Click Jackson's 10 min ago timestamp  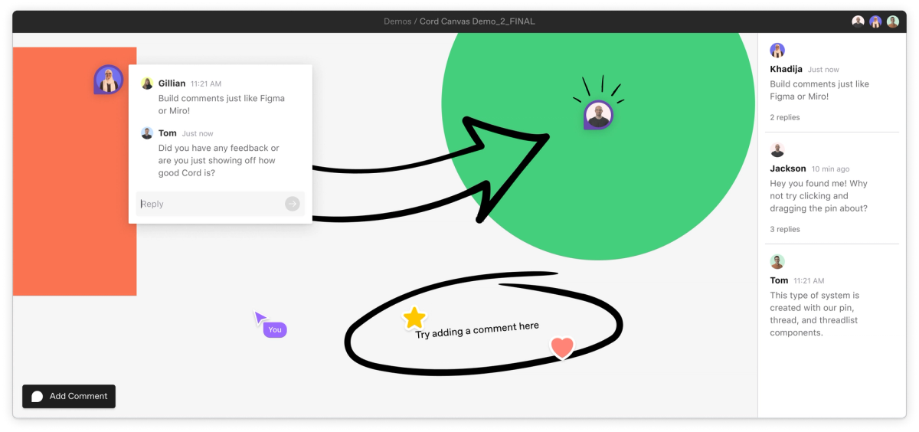coord(830,169)
